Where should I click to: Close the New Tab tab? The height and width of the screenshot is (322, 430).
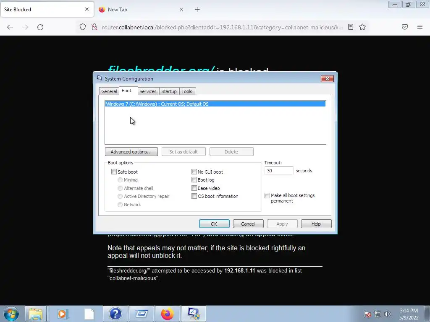click(x=181, y=9)
